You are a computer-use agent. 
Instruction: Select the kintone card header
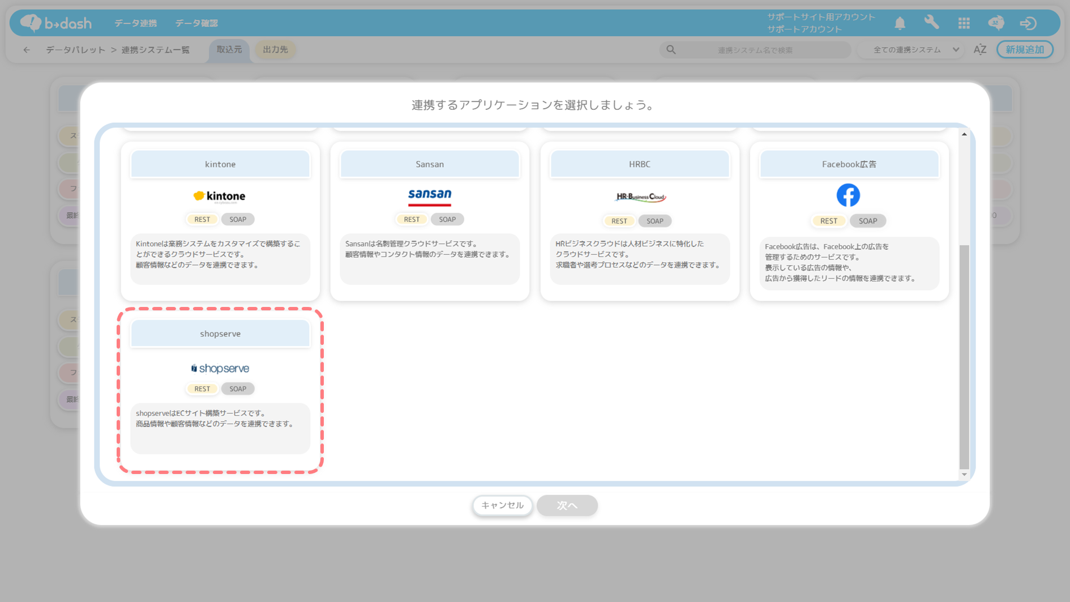tap(220, 164)
